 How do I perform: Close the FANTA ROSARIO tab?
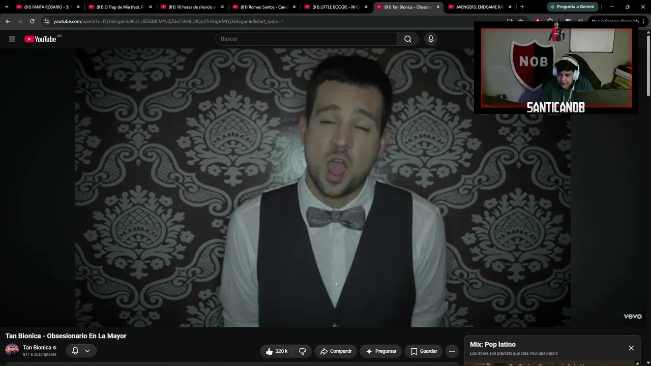tap(78, 7)
